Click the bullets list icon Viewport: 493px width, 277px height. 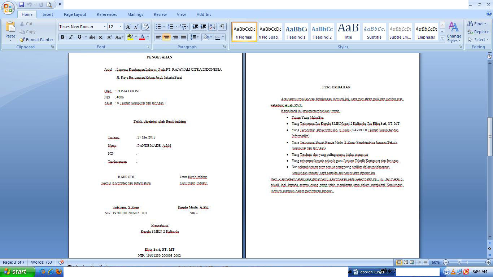(x=158, y=27)
